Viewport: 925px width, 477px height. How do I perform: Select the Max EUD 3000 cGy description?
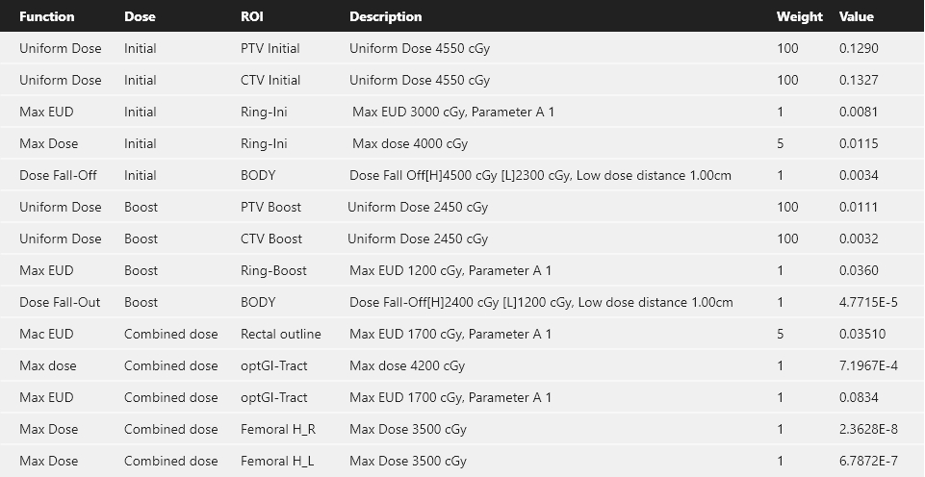coord(452,112)
